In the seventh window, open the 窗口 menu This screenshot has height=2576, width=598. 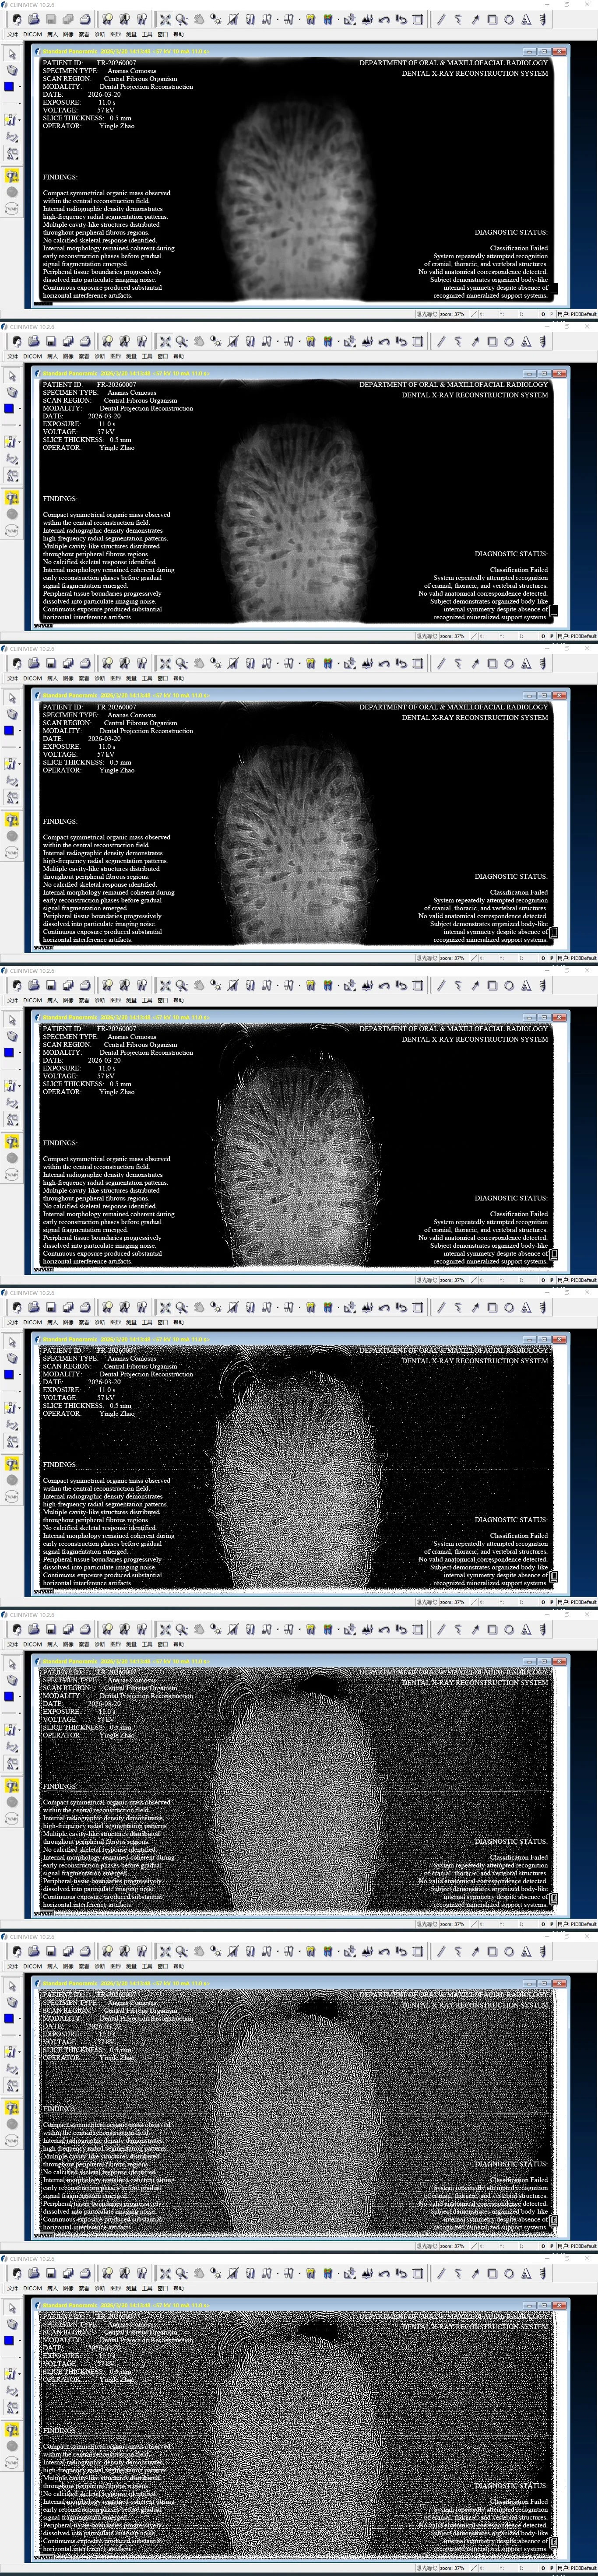click(x=162, y=1966)
